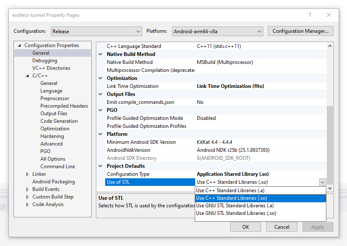This screenshot has width=347, height=246.
Task: Open the Platform dropdown showing Android-arm64-v8a
Action: (x=217, y=31)
